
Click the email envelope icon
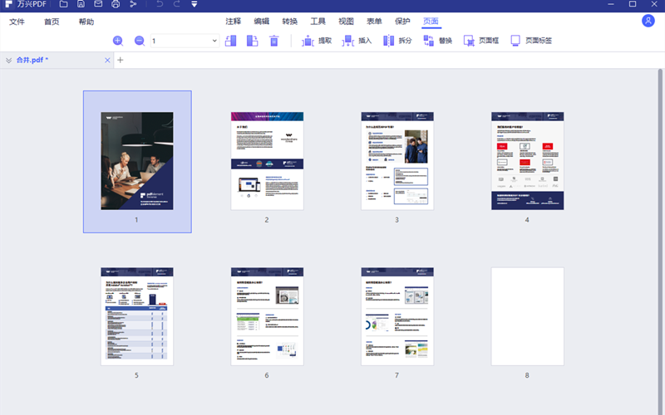coord(98,5)
